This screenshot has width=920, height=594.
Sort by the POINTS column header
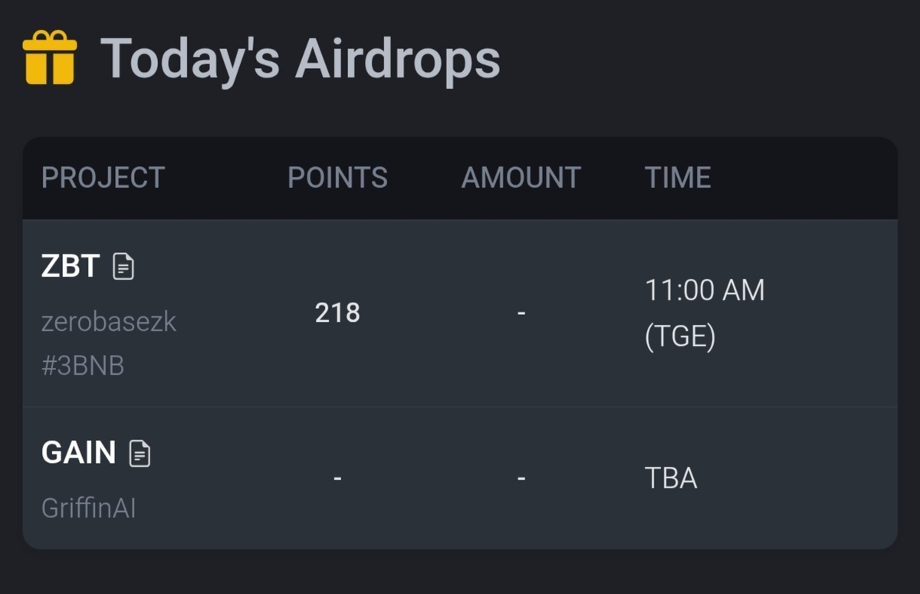coord(337,178)
